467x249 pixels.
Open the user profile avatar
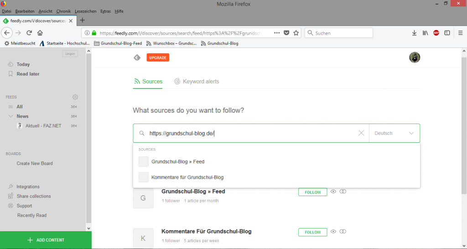tap(414, 57)
